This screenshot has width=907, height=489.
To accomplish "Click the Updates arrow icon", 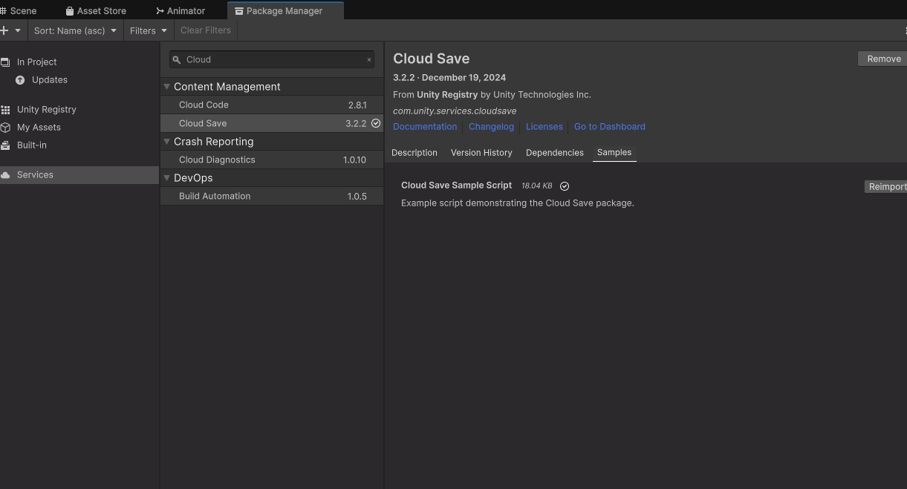I will tap(20, 80).
